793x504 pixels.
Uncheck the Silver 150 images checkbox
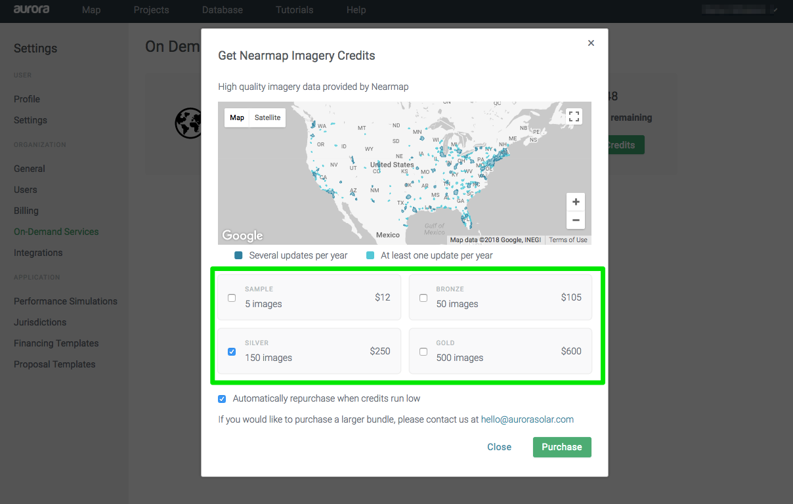tap(232, 352)
